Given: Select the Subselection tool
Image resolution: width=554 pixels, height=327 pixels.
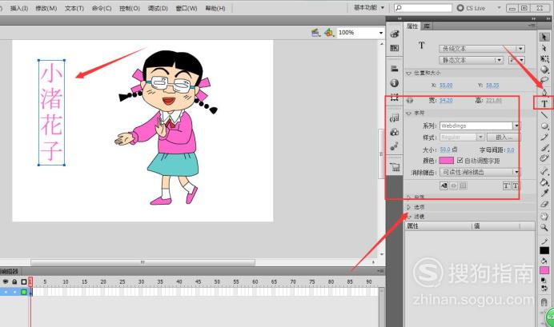Looking at the screenshot, I should click(x=544, y=48).
